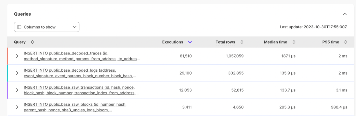
Task: Toggle Executions descending sort arrow
Action: pyautogui.click(x=190, y=42)
